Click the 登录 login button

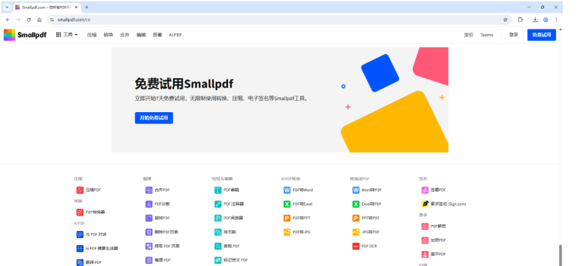[514, 34]
